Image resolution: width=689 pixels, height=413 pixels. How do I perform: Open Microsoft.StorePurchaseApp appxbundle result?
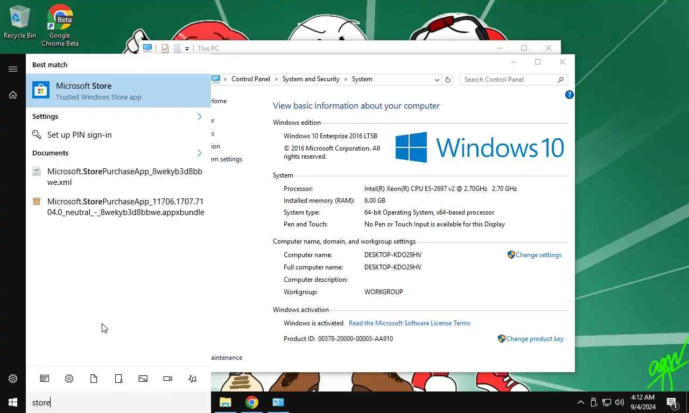118,206
